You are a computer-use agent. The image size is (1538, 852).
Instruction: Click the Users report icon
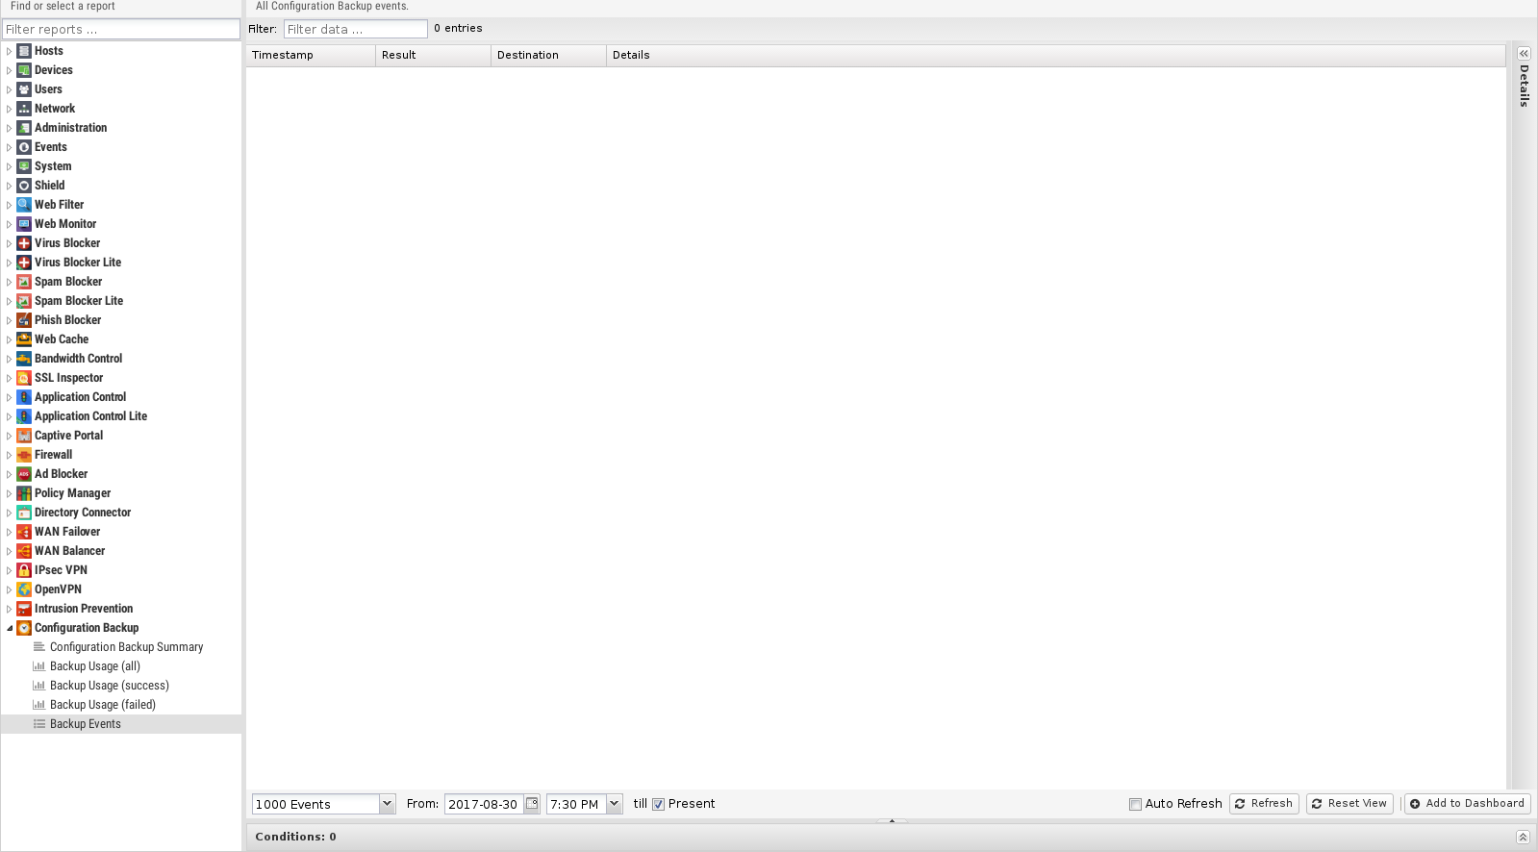pyautogui.click(x=24, y=89)
